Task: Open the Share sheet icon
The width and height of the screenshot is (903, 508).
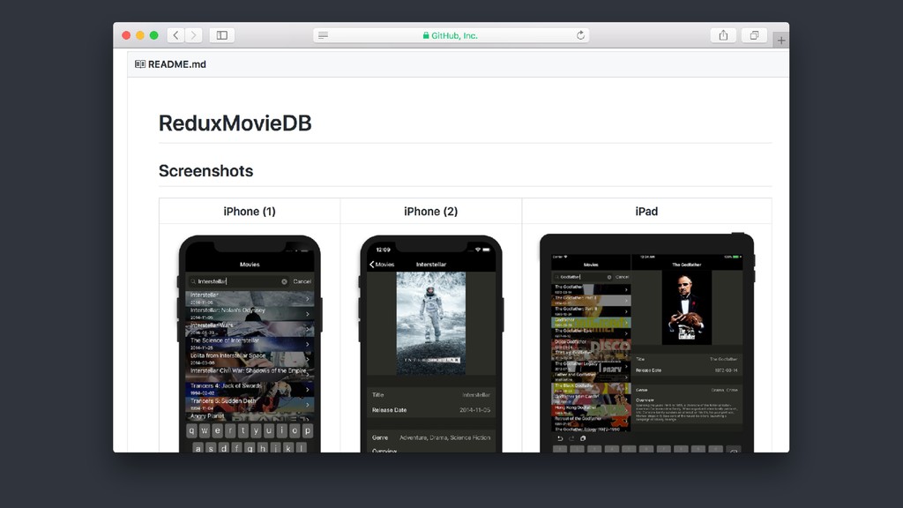Action: pyautogui.click(x=723, y=35)
